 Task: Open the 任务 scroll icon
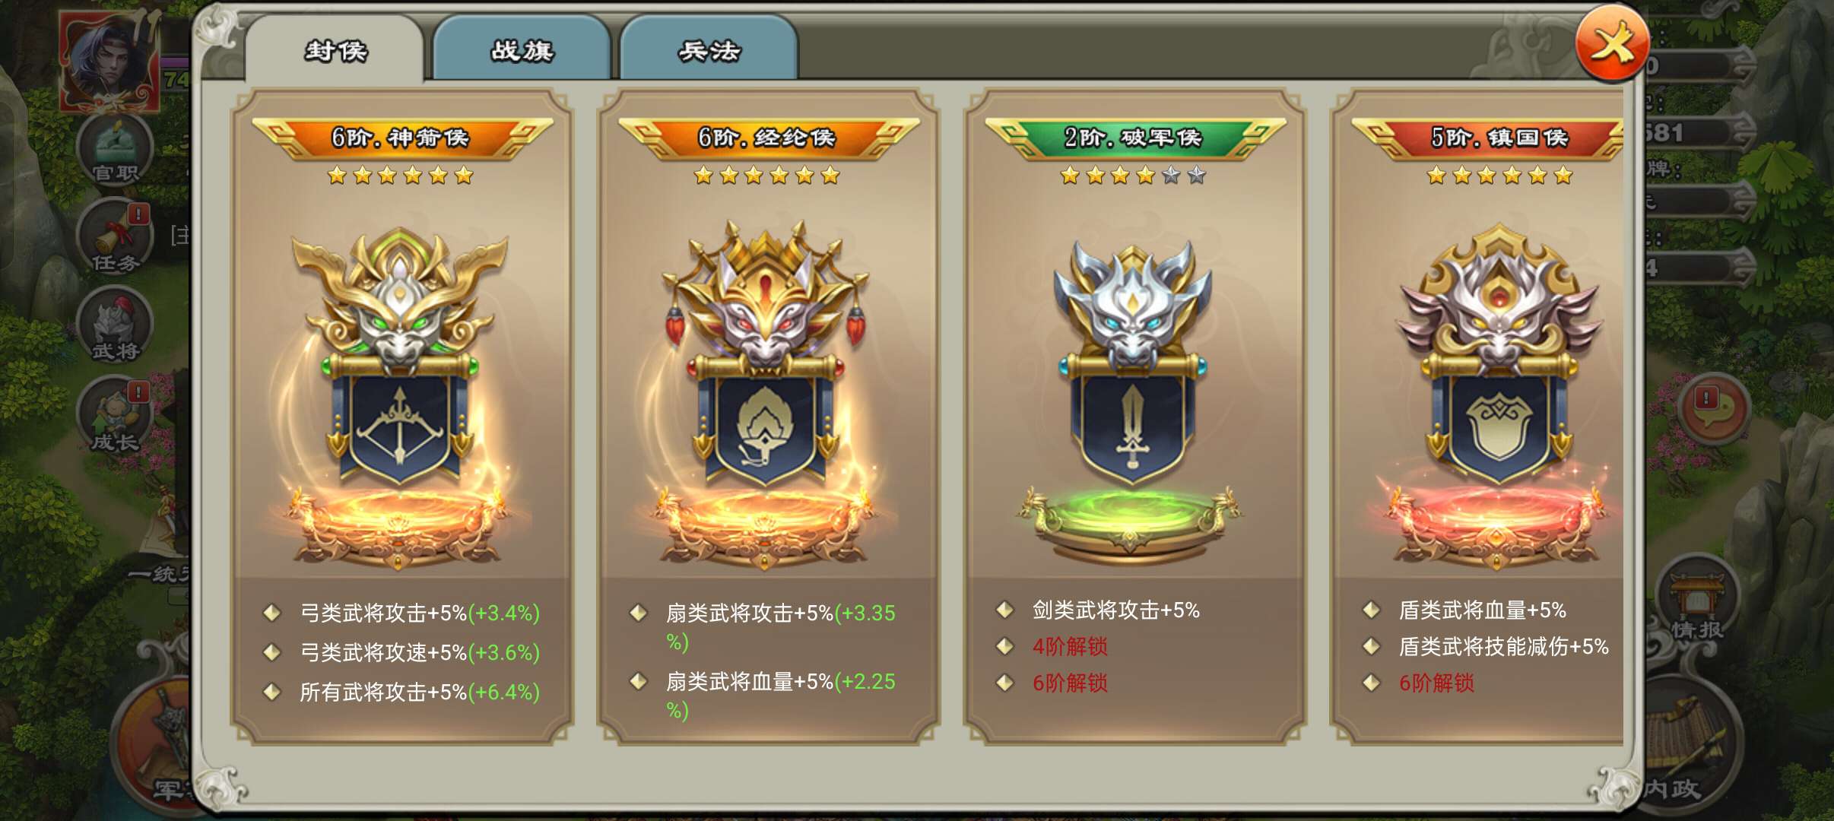[x=116, y=237]
